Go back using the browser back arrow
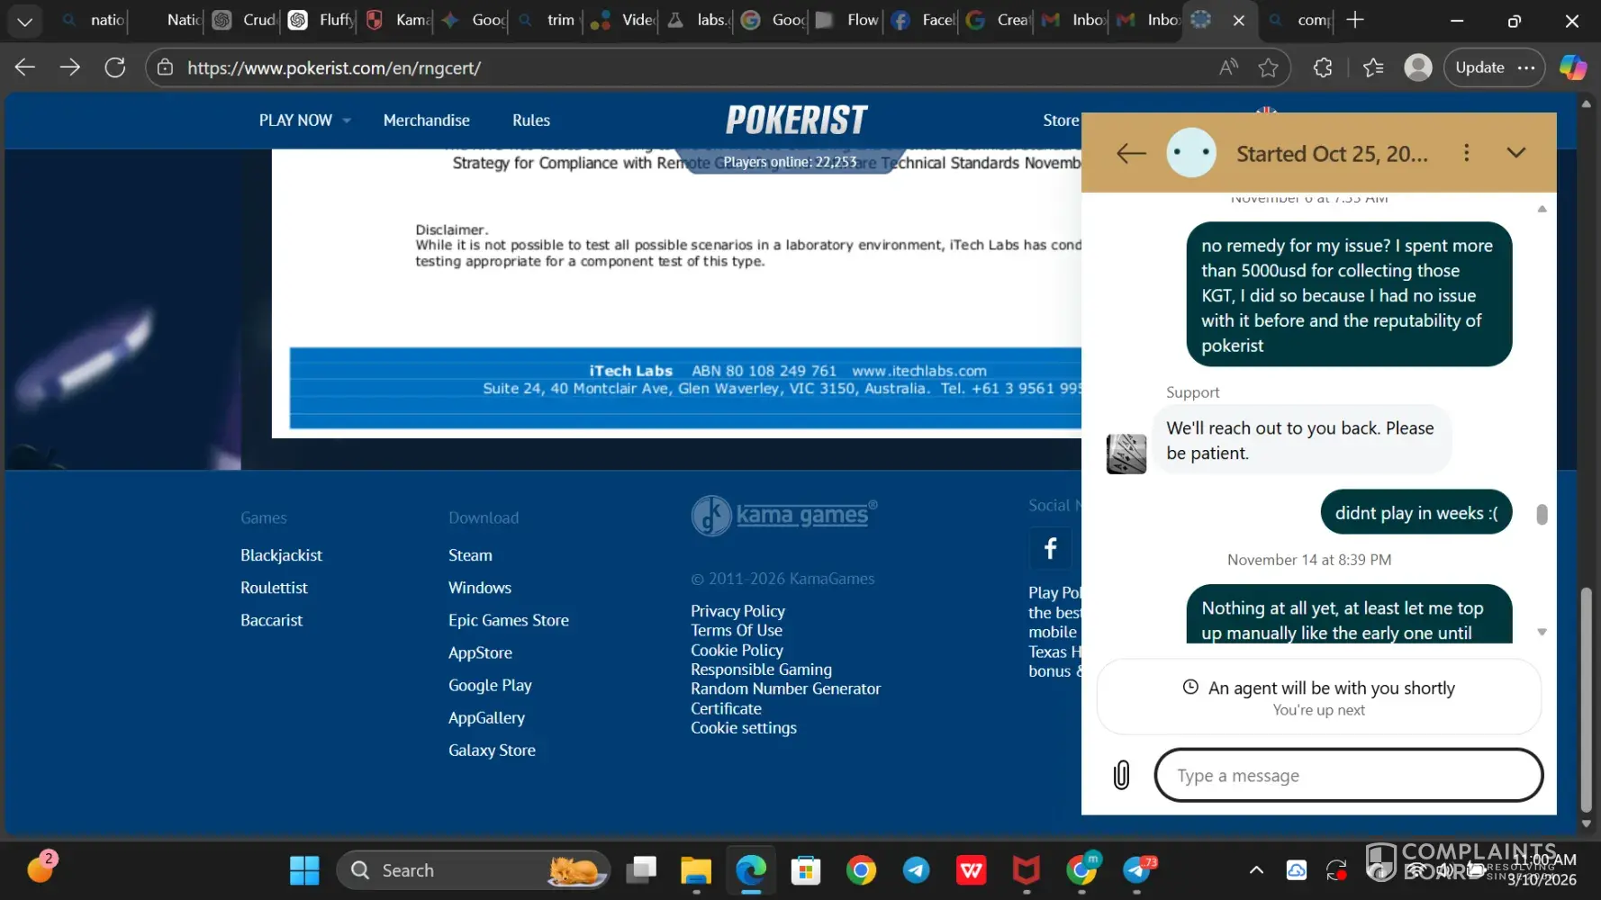1601x900 pixels. (25, 67)
